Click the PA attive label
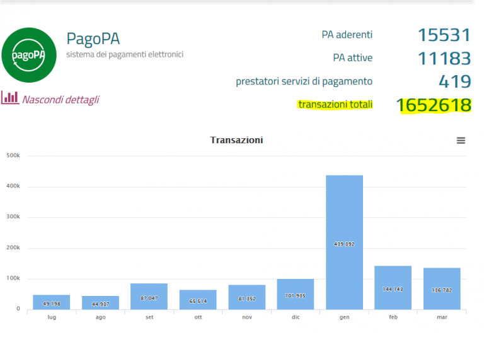This screenshot has width=484, height=337. [352, 58]
